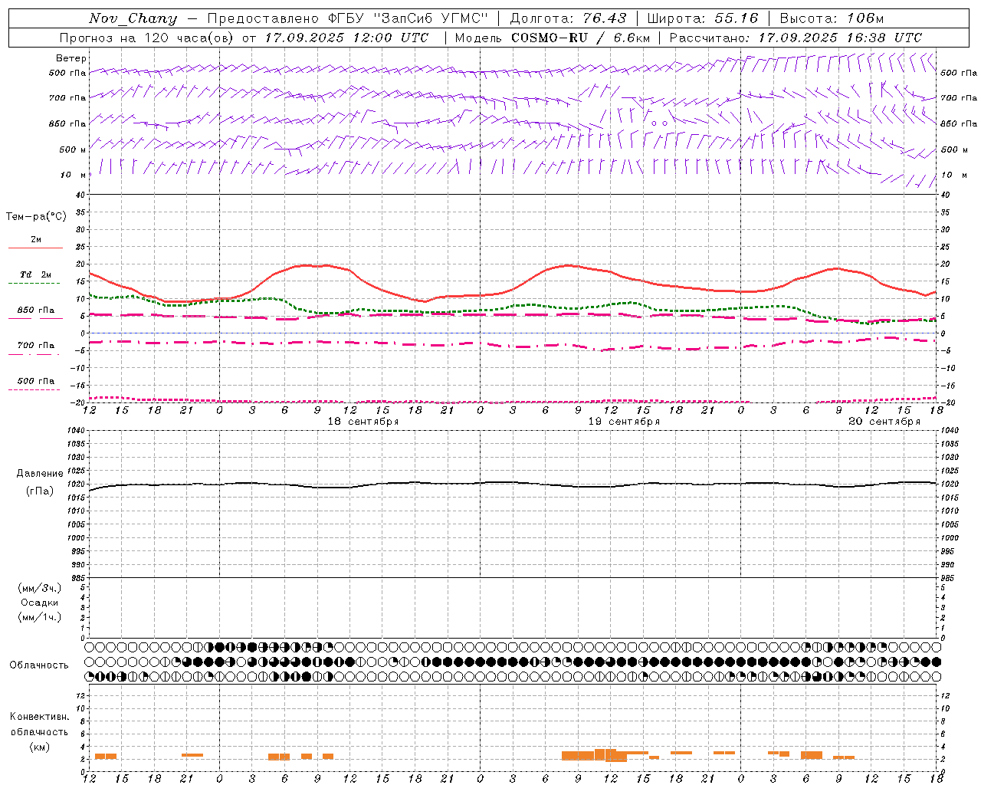The height and width of the screenshot is (785, 981).
Task: Click the 500 гПа temperature legend label
Action: point(36,381)
